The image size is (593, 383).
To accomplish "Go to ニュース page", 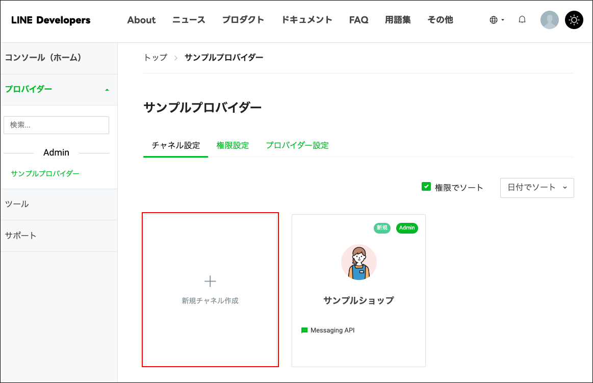I will tap(189, 20).
